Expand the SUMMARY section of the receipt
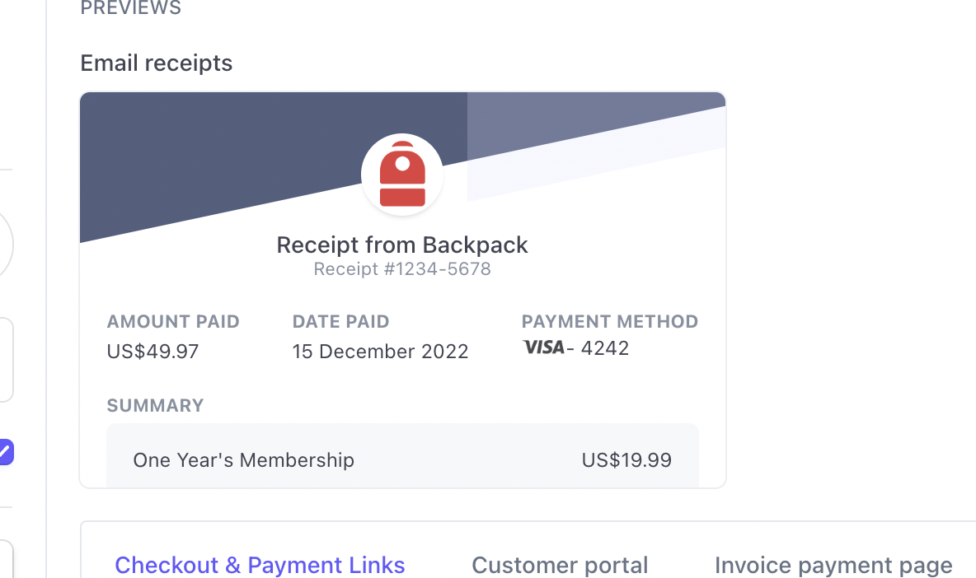This screenshot has width=976, height=578. (155, 405)
